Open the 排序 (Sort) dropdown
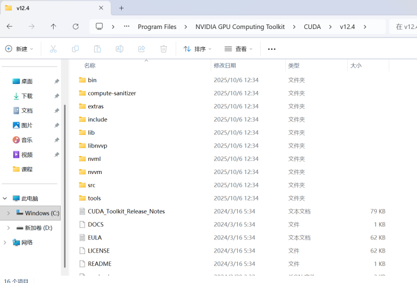The image size is (417, 283). (x=197, y=49)
